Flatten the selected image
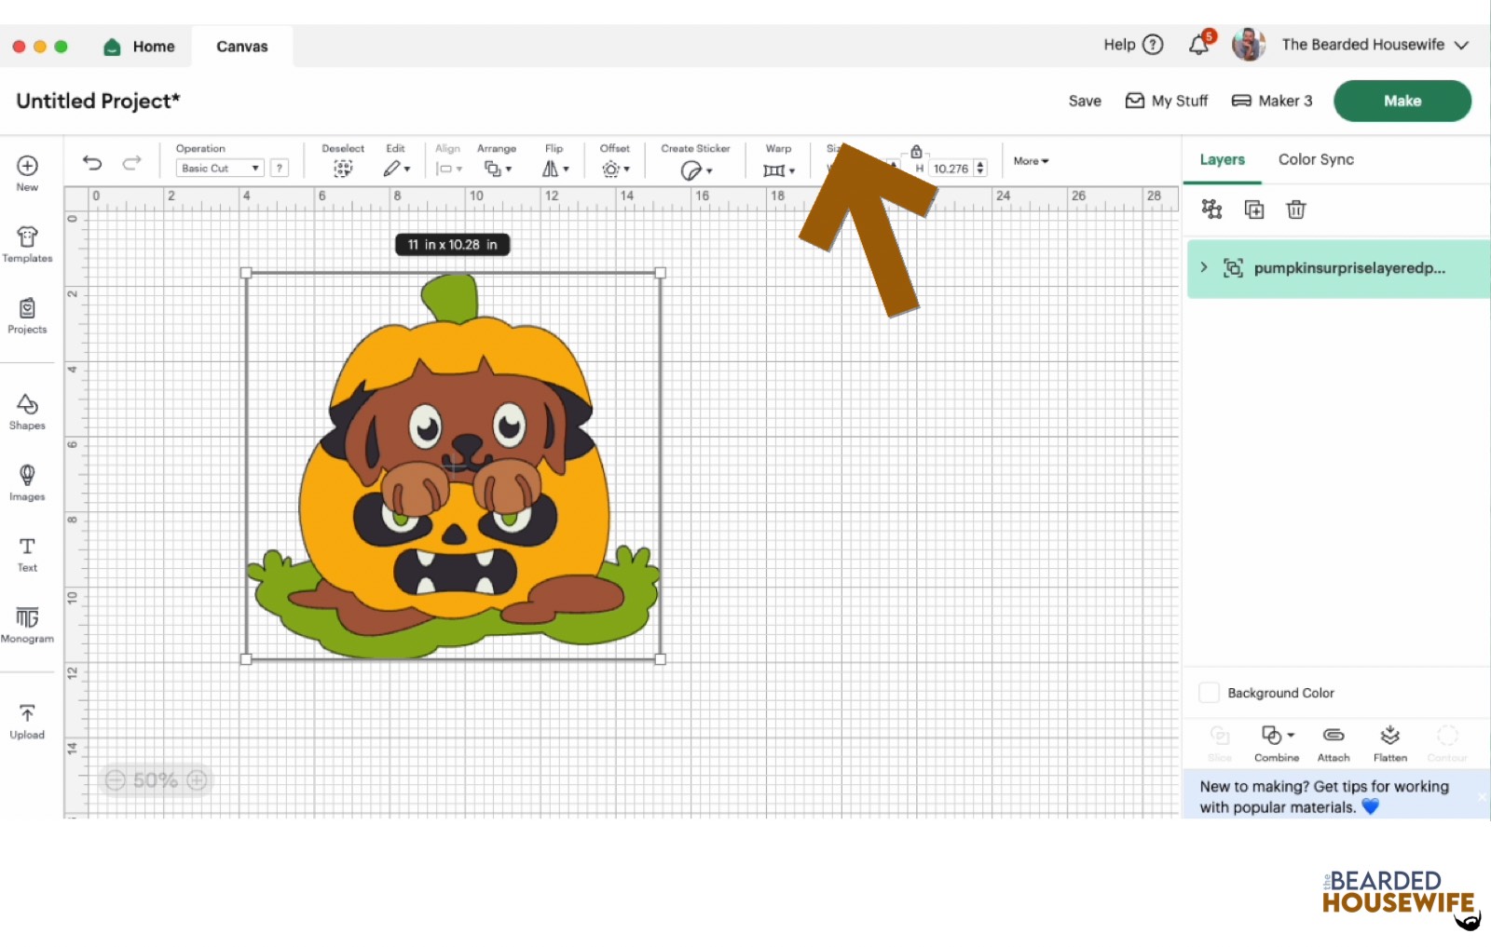 point(1390,740)
